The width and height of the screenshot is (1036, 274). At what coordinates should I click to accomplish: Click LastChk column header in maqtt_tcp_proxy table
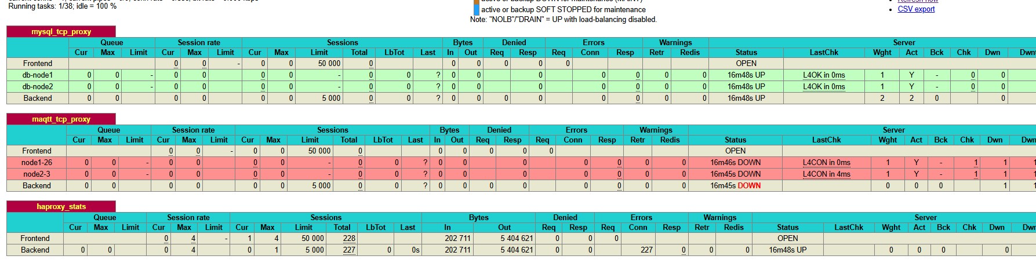click(x=826, y=140)
